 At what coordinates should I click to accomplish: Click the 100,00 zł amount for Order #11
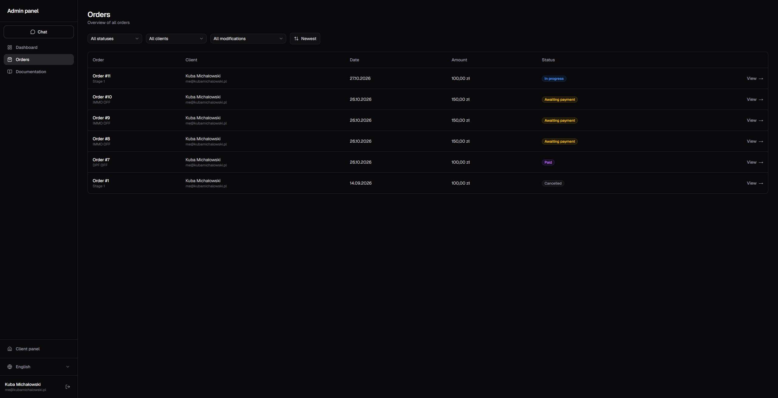461,78
